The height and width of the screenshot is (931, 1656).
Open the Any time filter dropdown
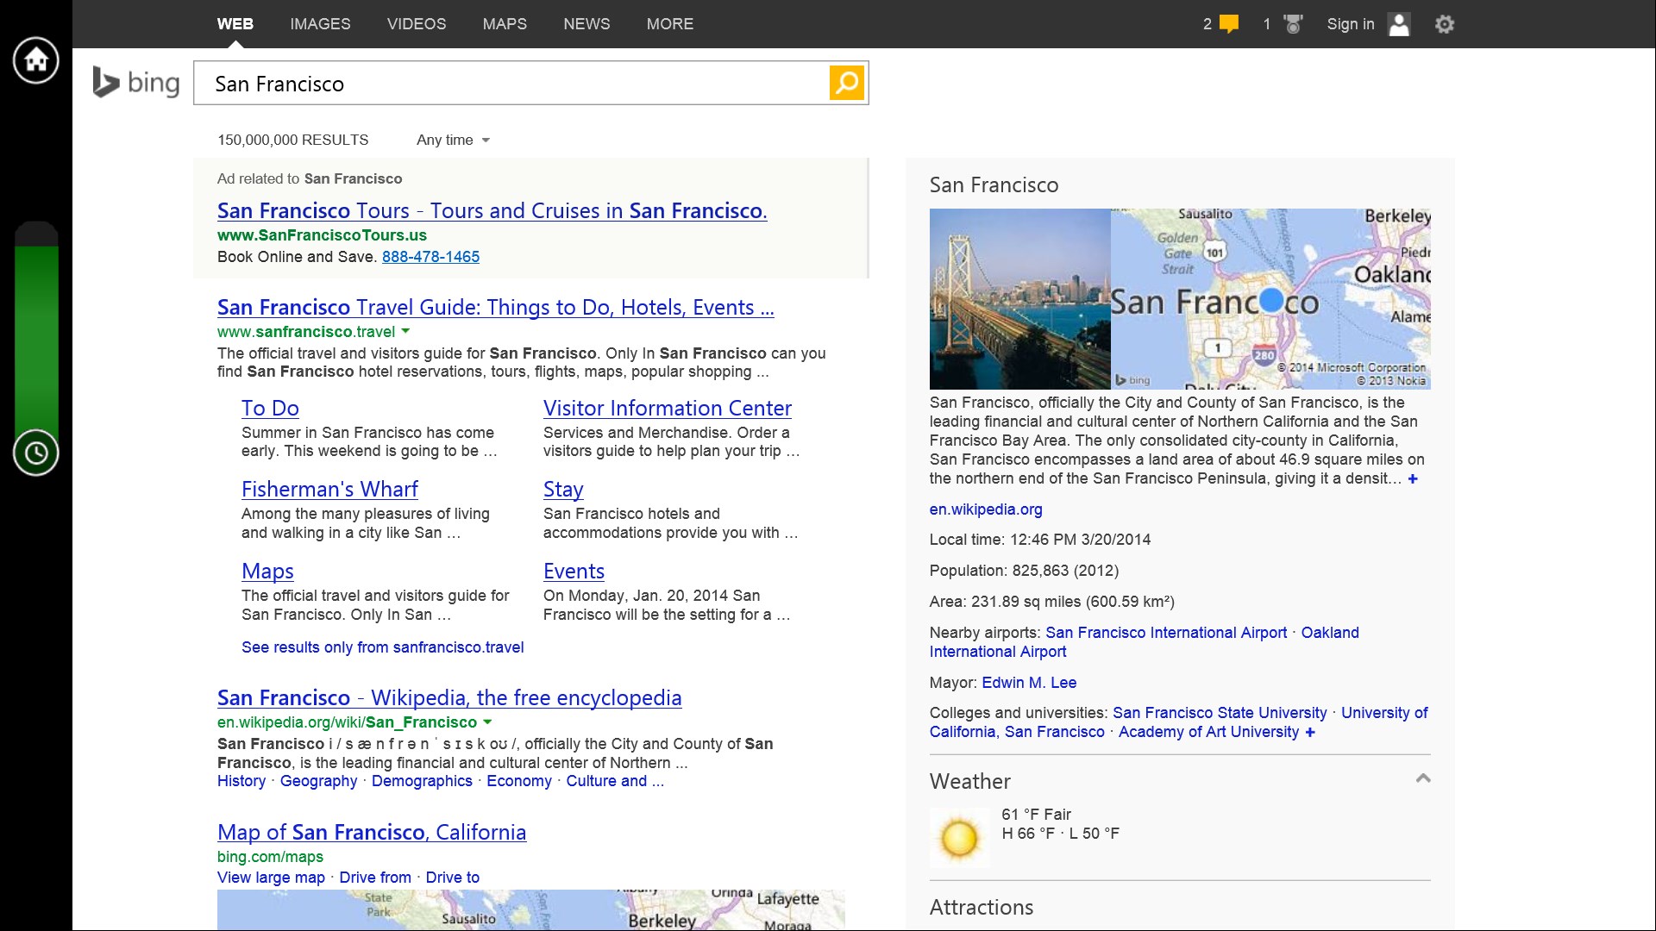pos(453,140)
